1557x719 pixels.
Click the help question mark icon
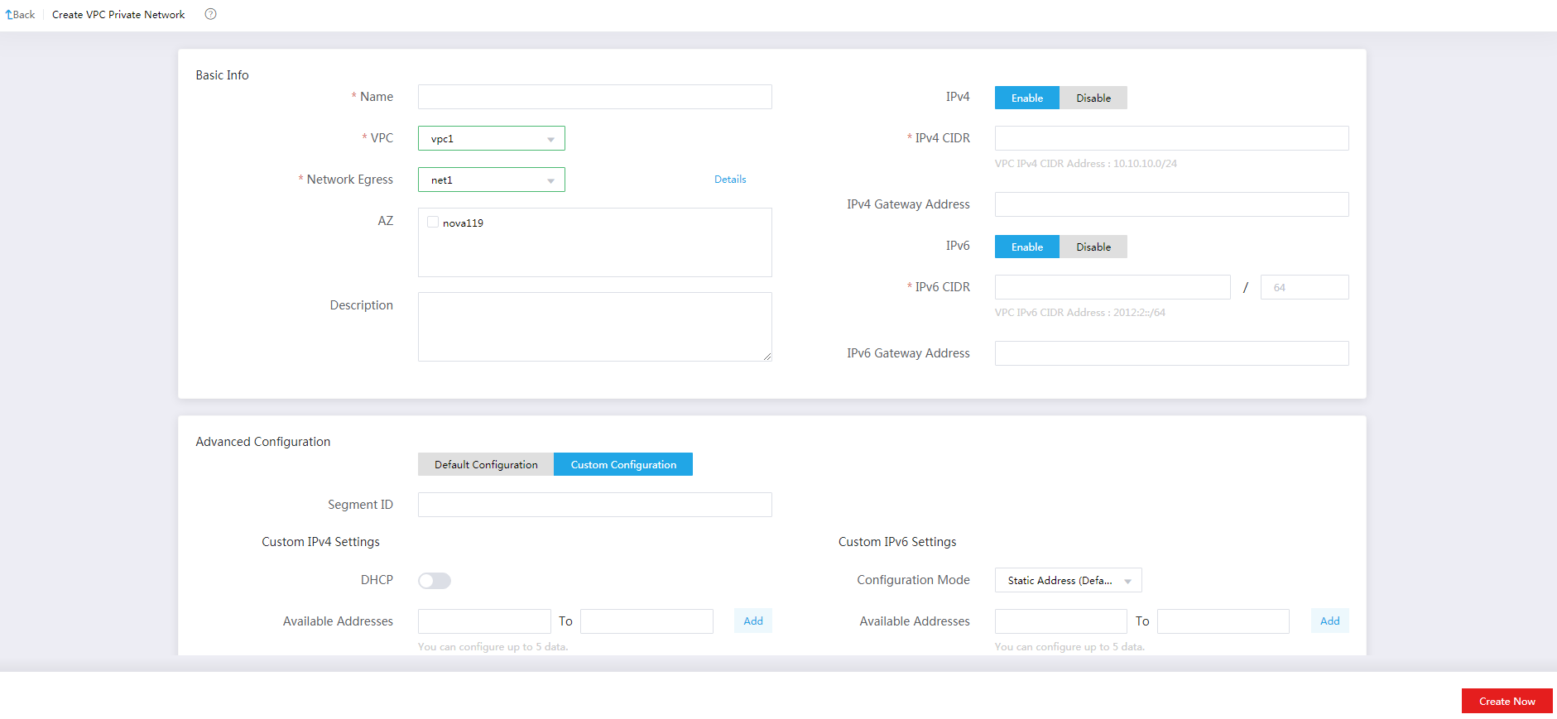[x=210, y=14]
